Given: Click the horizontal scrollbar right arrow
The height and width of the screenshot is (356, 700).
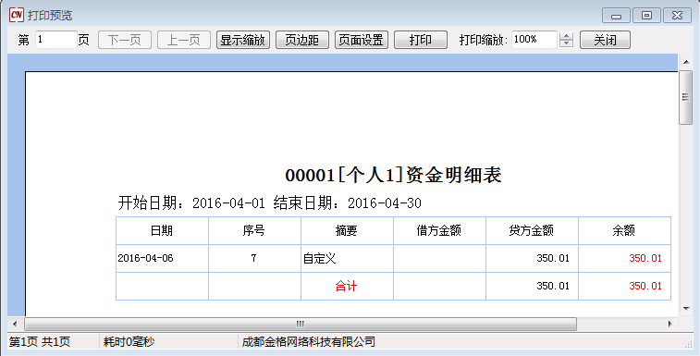Looking at the screenshot, I should coord(670,324).
